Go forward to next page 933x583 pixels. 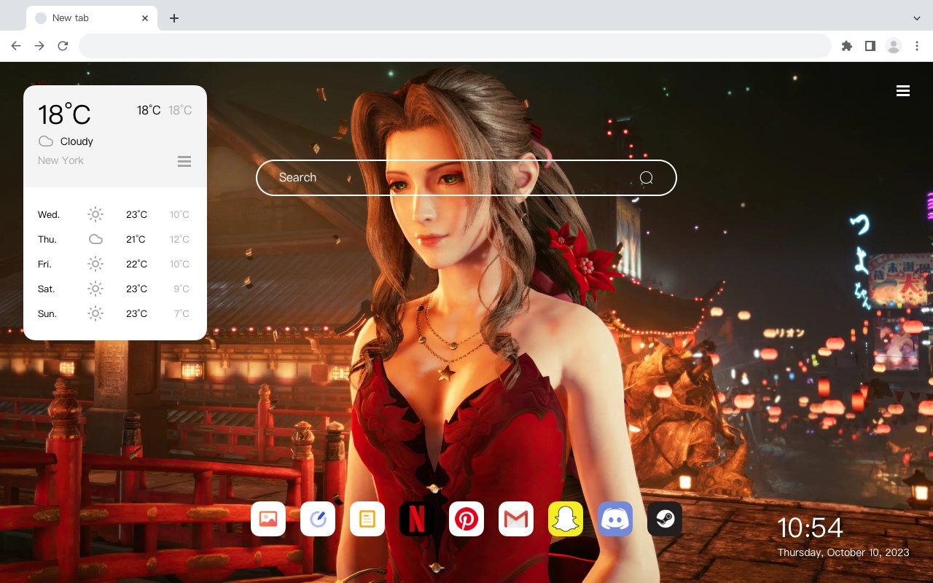tap(39, 46)
